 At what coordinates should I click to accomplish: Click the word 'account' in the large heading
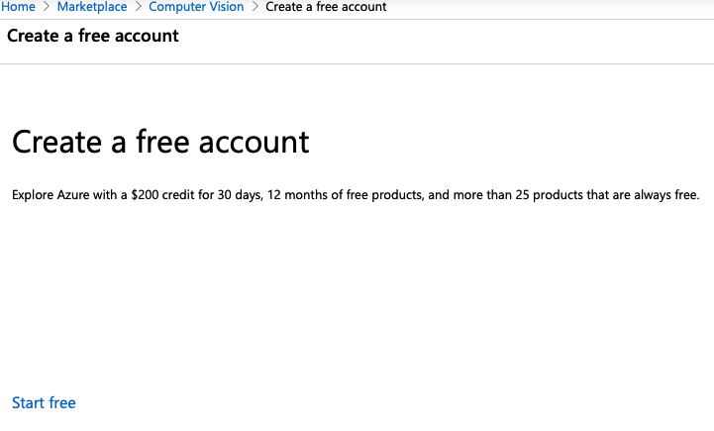pos(255,142)
